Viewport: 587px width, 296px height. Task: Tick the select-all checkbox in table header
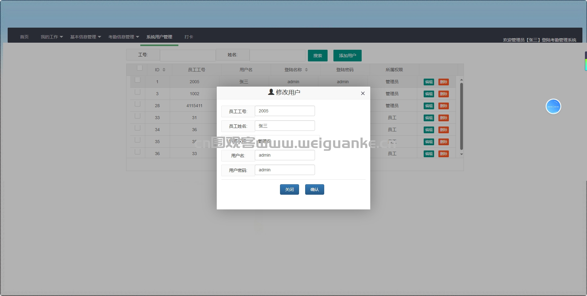(140, 68)
